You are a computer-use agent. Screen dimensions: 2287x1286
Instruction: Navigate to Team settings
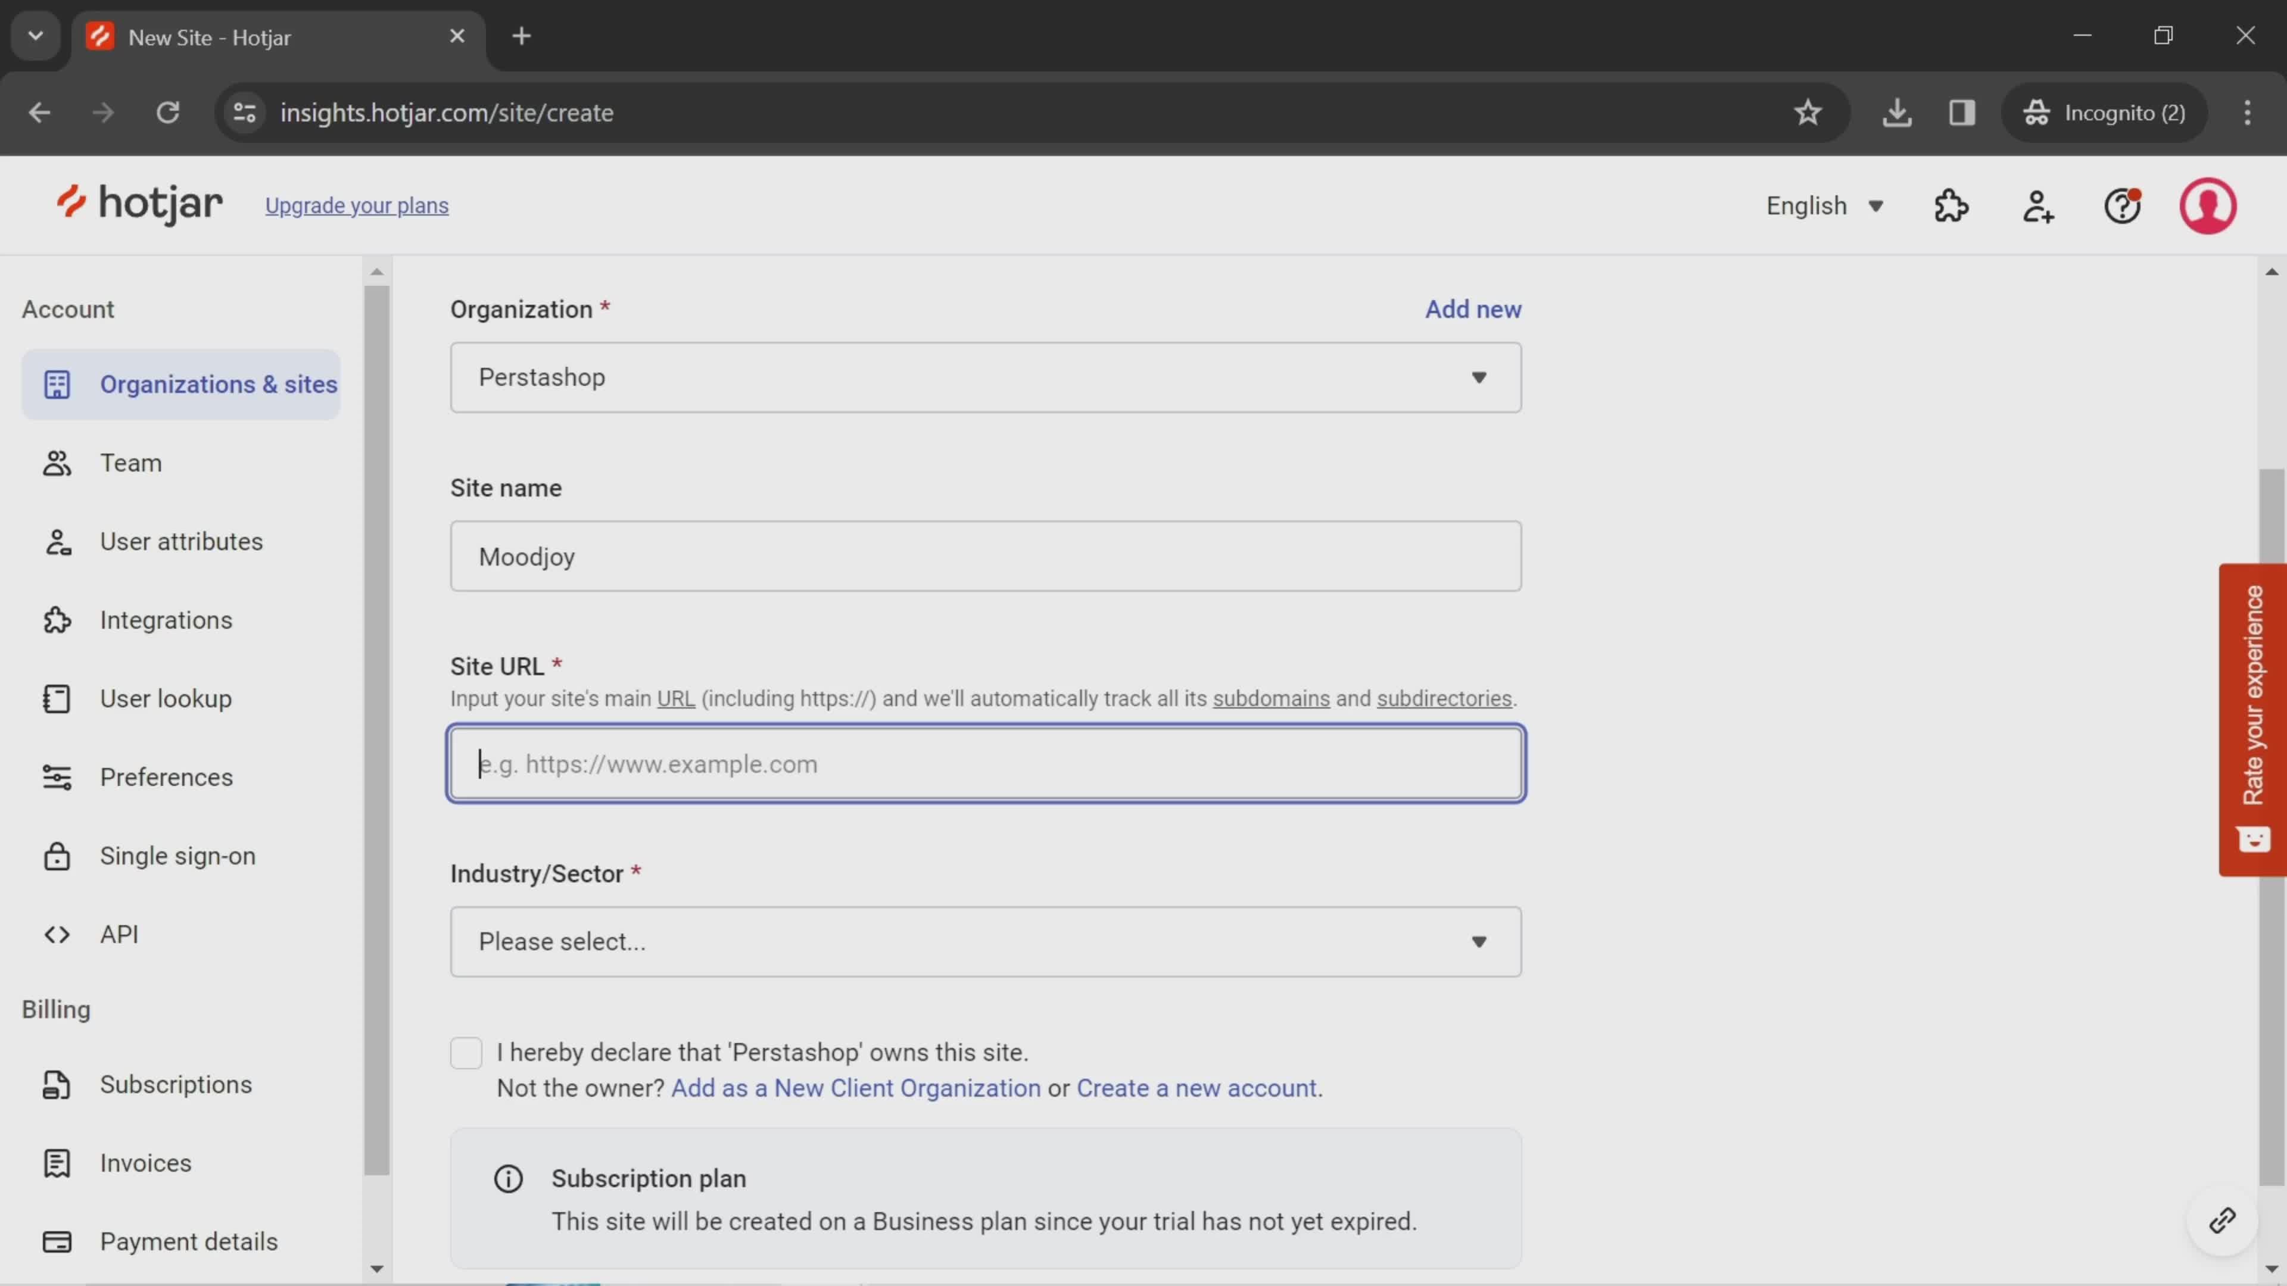130,461
